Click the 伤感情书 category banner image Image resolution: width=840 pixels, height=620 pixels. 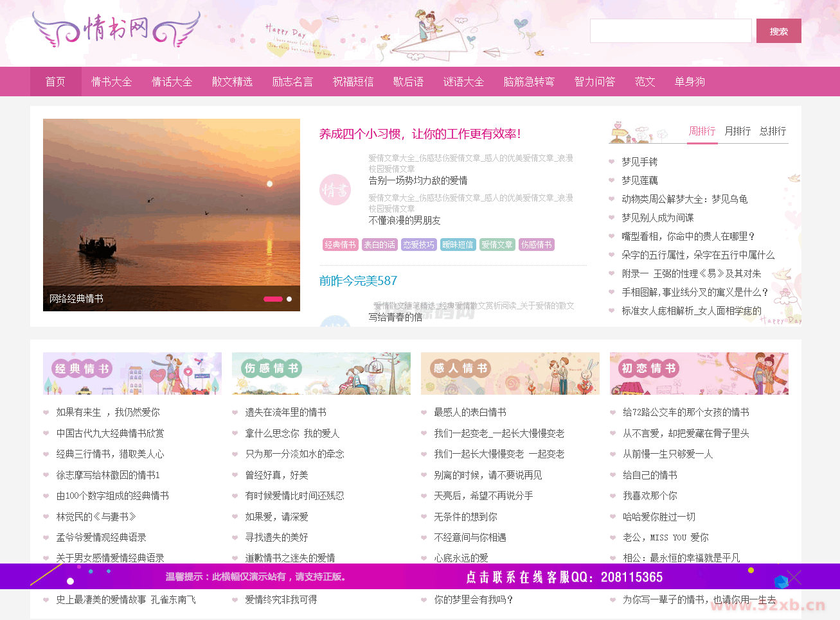pos(321,374)
